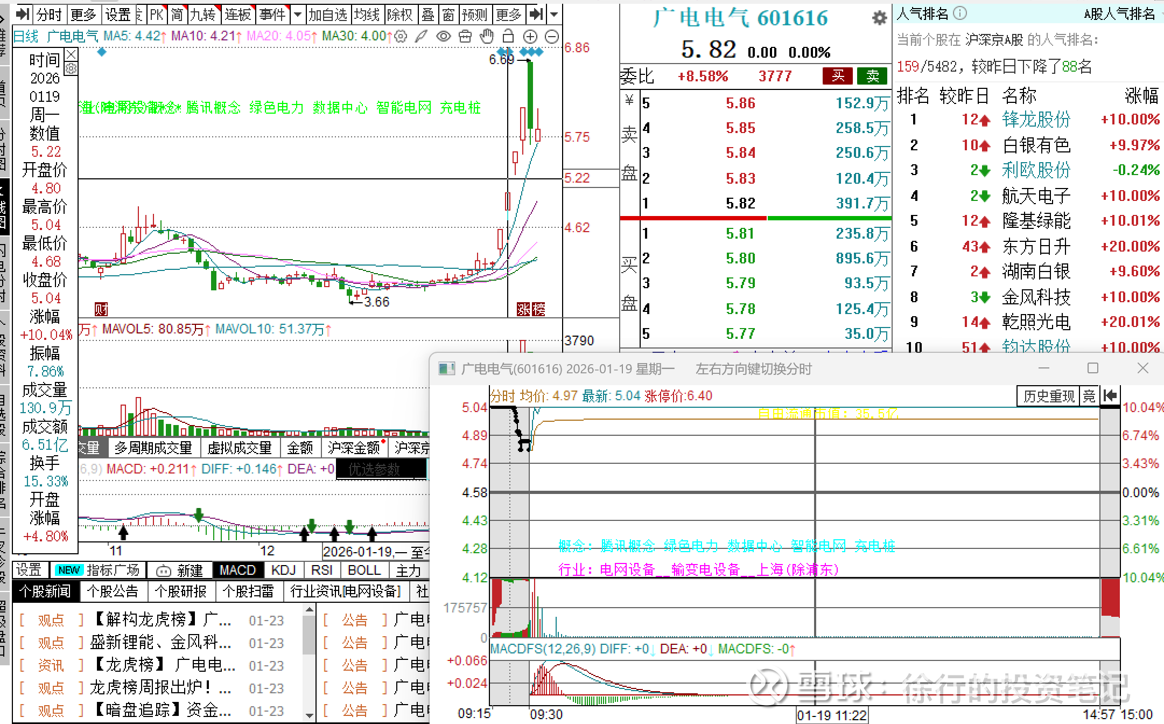
Task: Open stock settings gear beside 601616
Action: 879,18
